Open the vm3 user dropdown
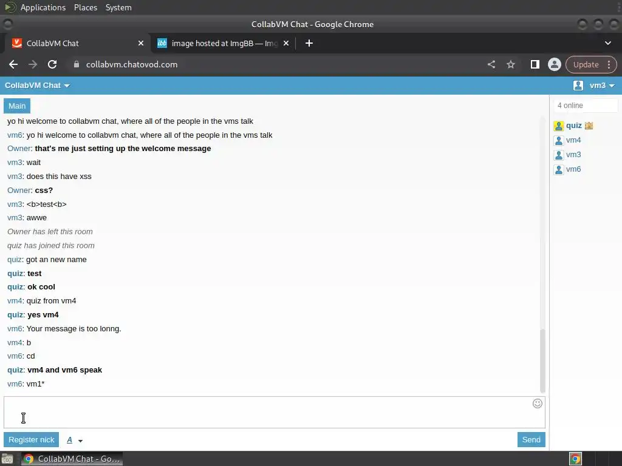Image resolution: width=622 pixels, height=466 pixels. point(602,85)
